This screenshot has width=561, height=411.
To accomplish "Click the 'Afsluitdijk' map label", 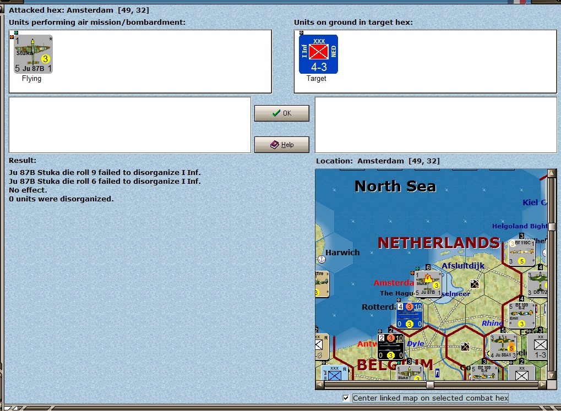I will [x=463, y=266].
